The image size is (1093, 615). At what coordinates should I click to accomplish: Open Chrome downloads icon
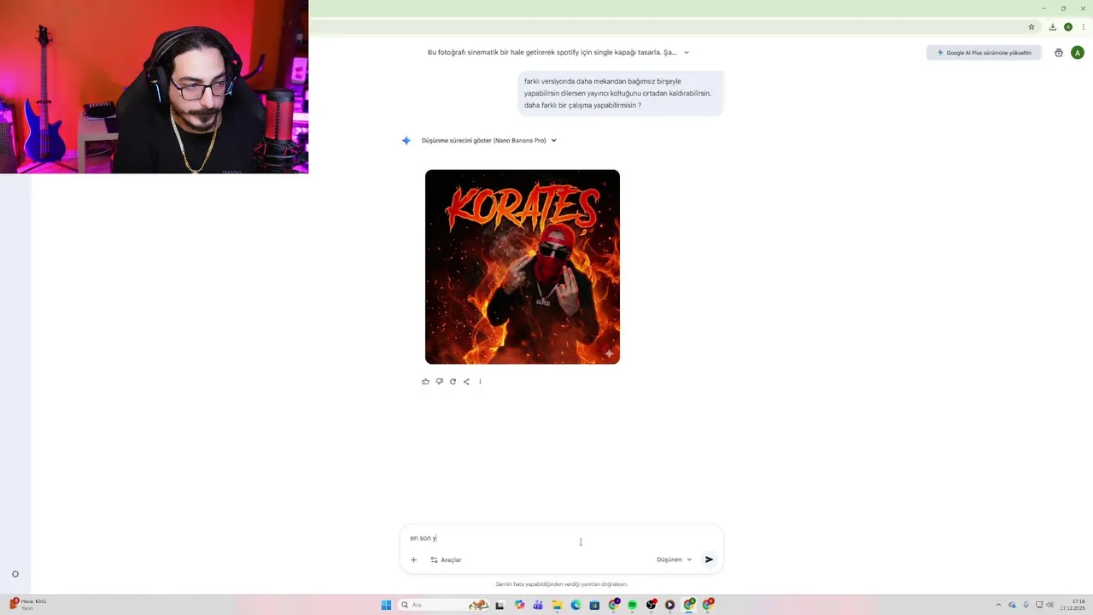pos(1053,26)
